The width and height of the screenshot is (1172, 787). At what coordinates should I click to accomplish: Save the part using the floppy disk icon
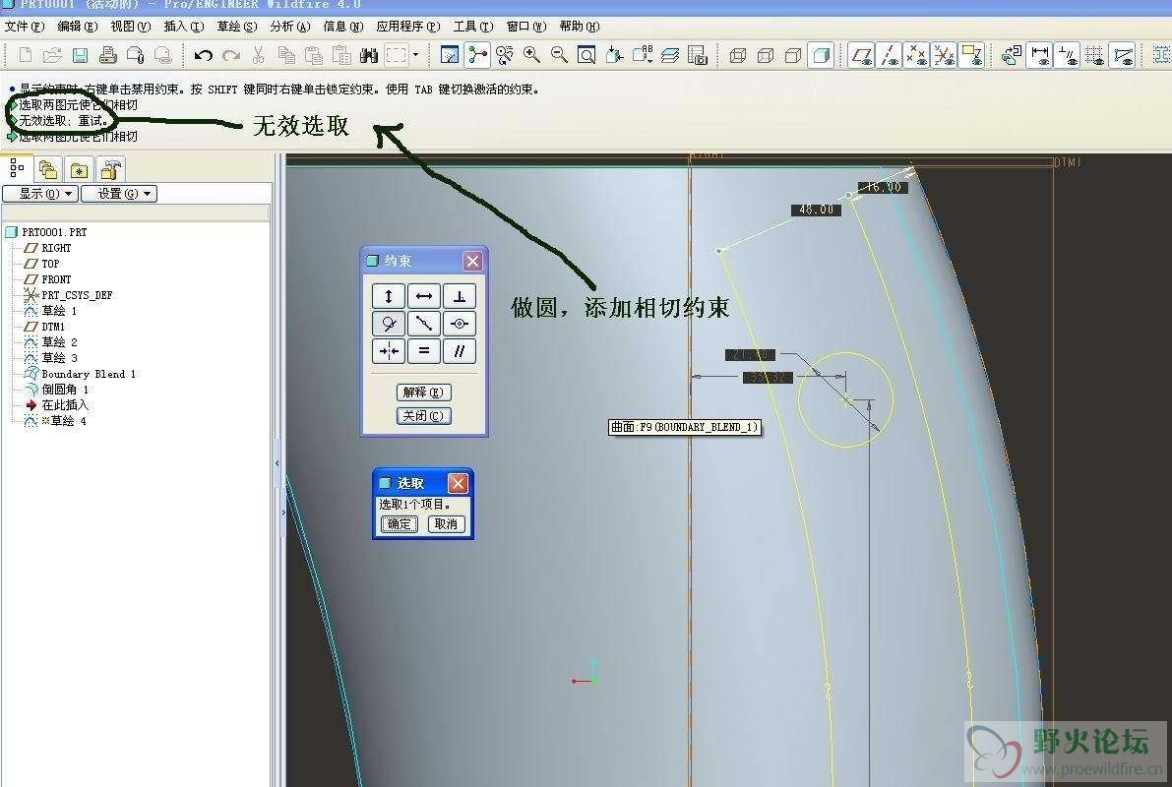80,54
